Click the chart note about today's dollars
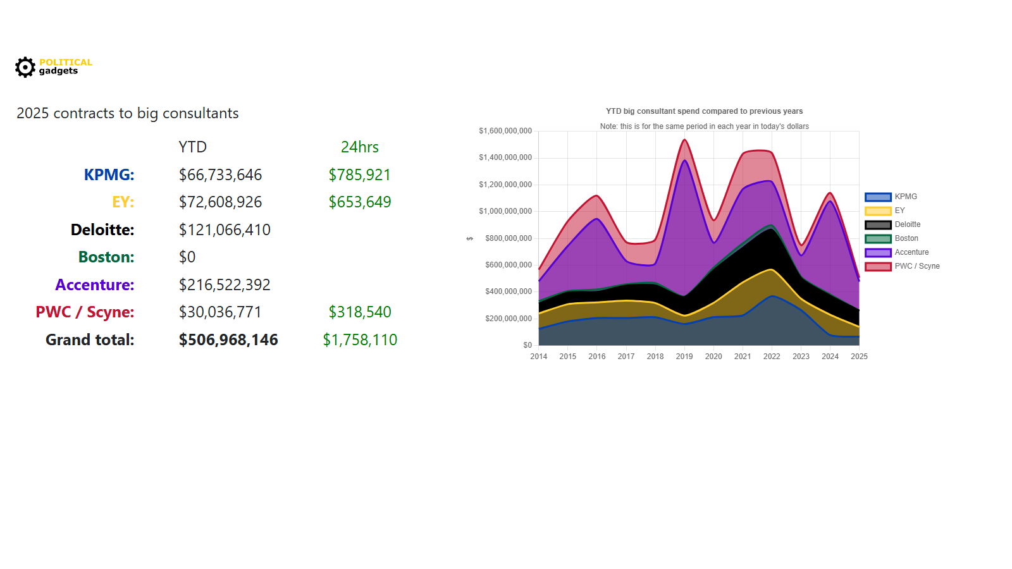The height and width of the screenshot is (569, 1012). pyautogui.click(x=705, y=126)
